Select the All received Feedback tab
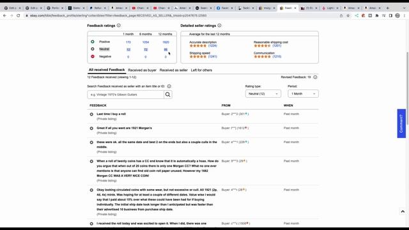This screenshot has height=230, width=409. pos(107,70)
